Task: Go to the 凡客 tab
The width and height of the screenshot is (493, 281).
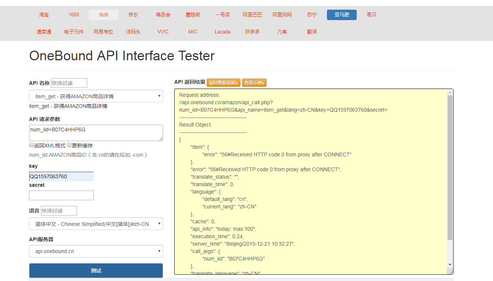Action: 282,32
